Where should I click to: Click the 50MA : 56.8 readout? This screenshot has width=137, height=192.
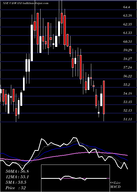pos(17,171)
